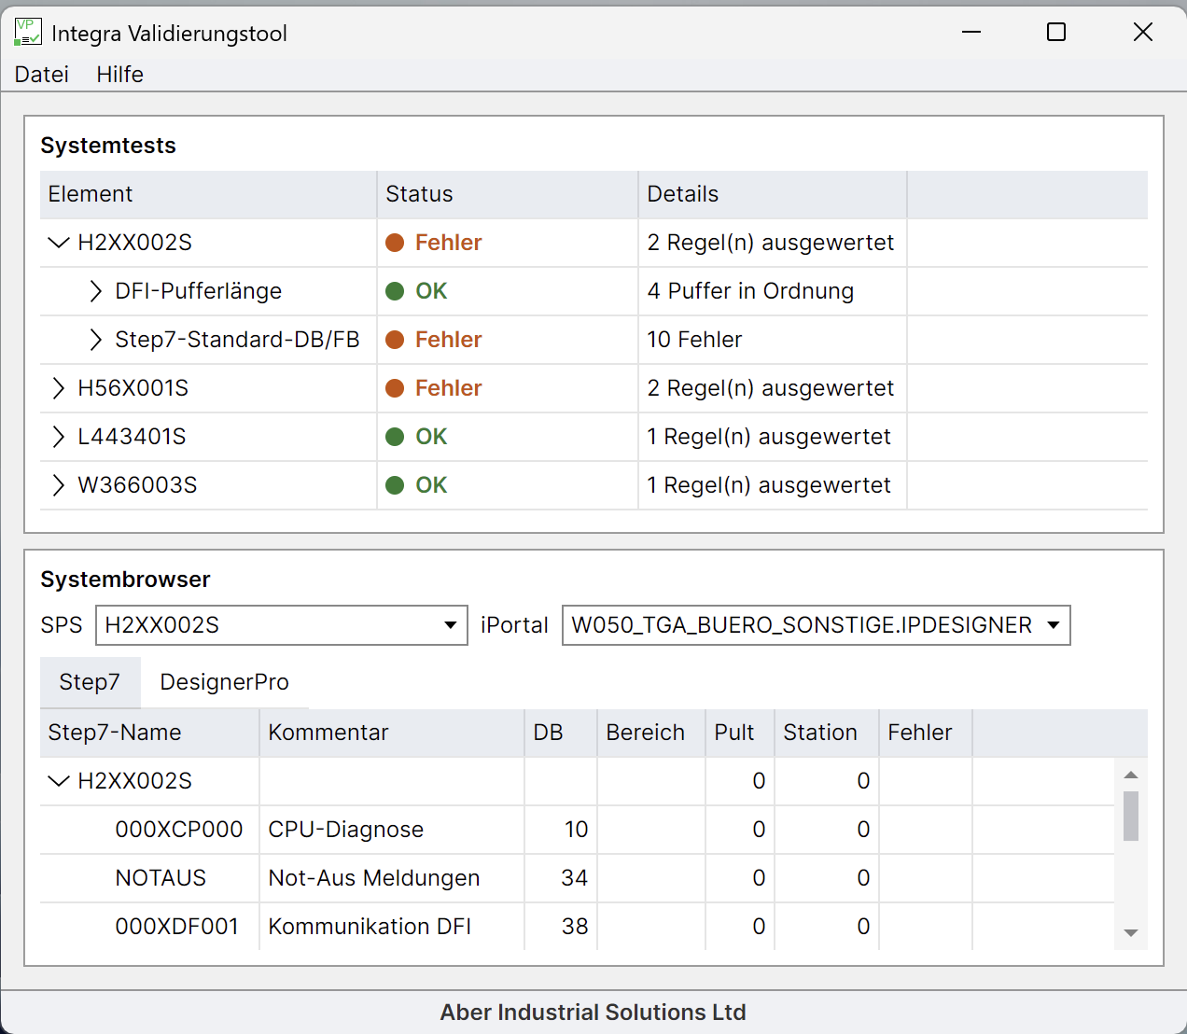Viewport: 1187px width, 1034px height.
Task: Expand the L443401S tree row
Action: click(x=58, y=437)
